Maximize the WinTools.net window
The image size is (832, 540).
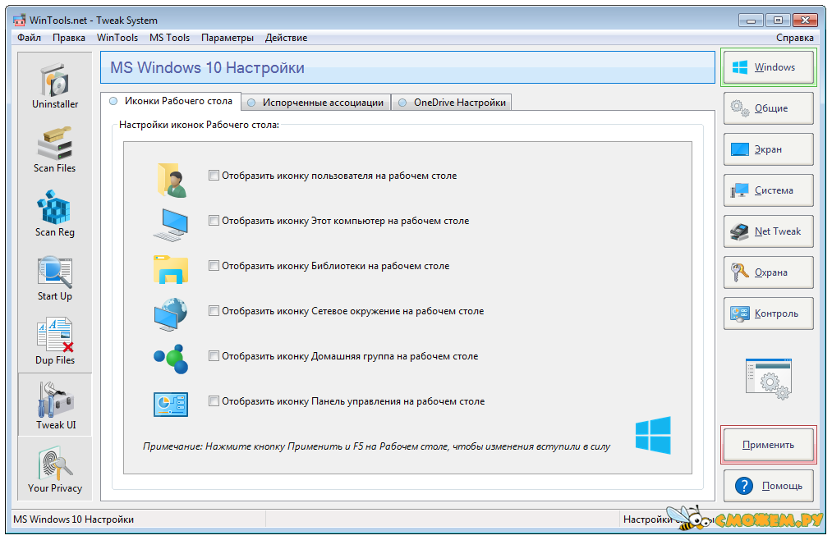click(778, 21)
